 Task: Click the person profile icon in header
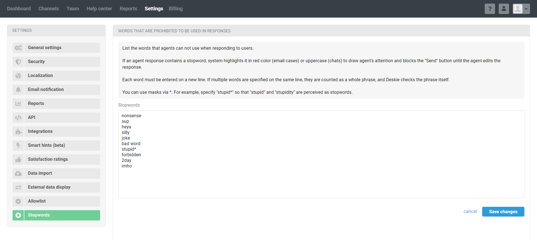(504, 9)
